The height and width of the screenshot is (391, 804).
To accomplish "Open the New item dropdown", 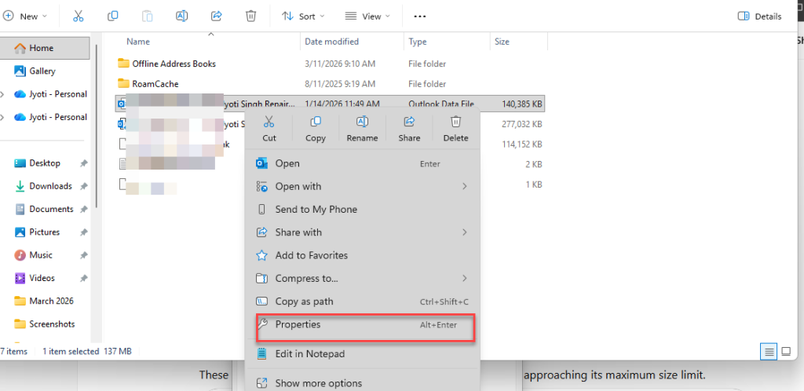I will 24,16.
